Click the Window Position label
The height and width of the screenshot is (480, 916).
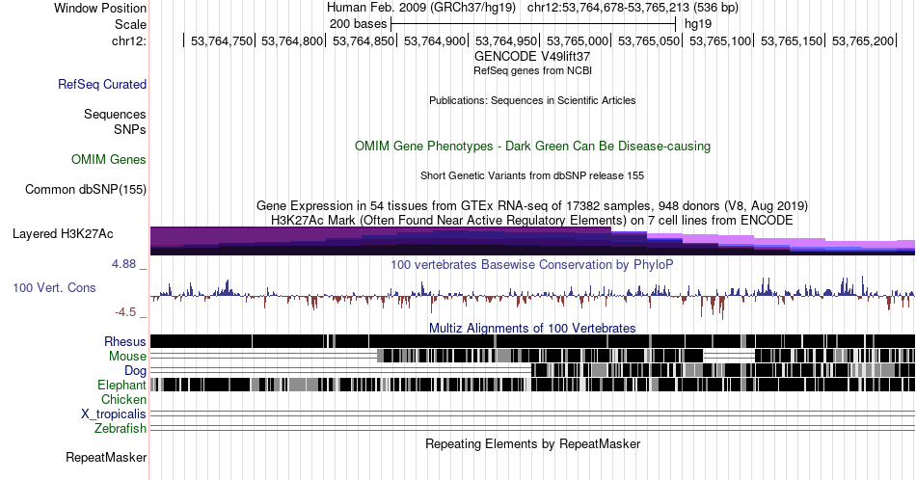(x=100, y=8)
